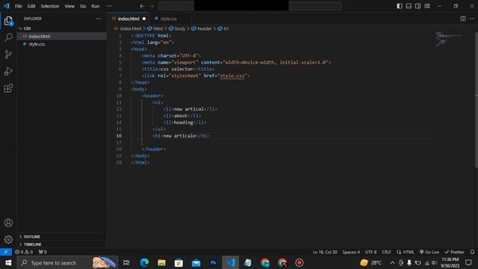Open Explorer views and more actions ellipsis

click(x=98, y=19)
